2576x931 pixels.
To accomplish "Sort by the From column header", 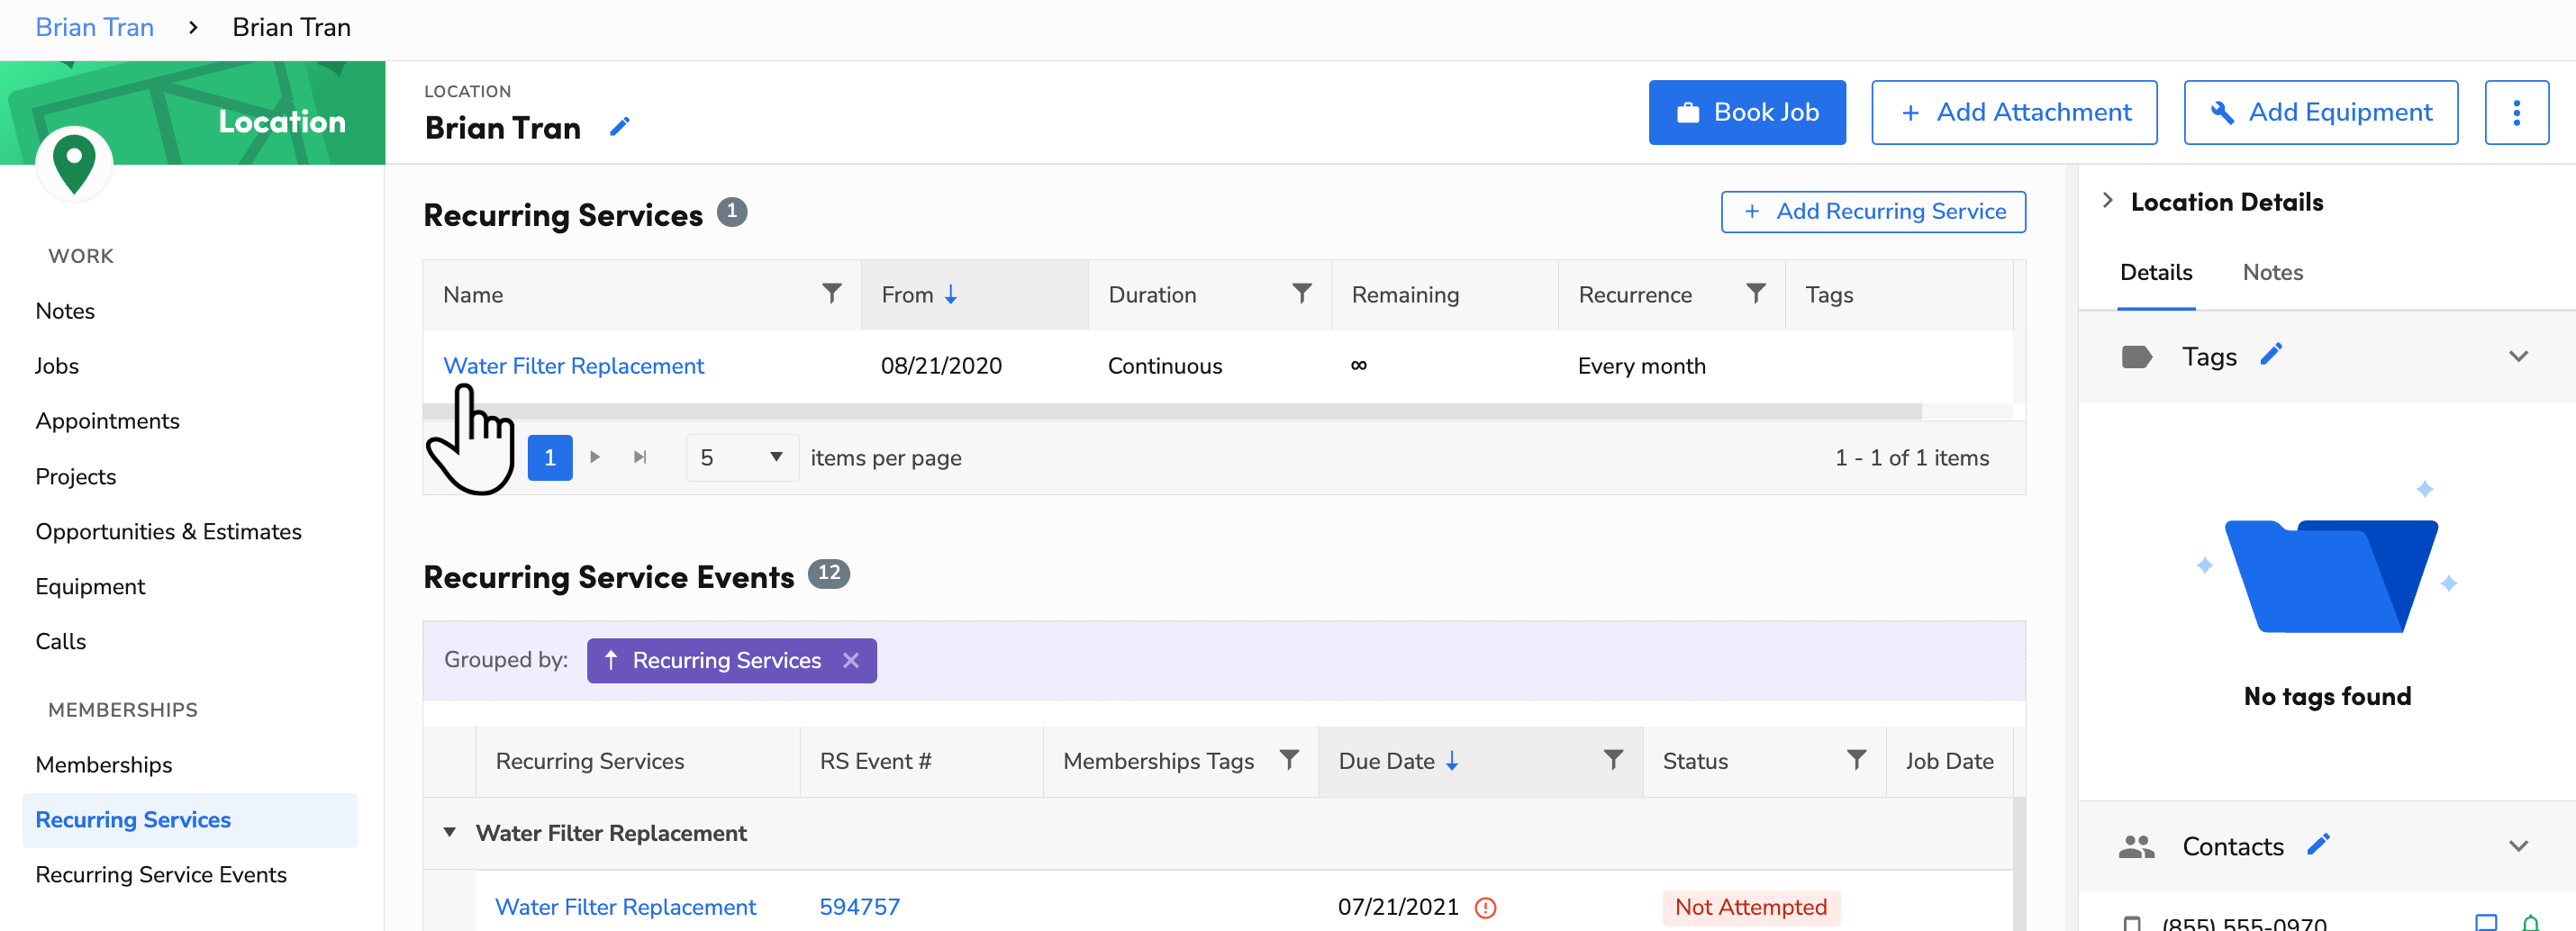I will [974, 294].
